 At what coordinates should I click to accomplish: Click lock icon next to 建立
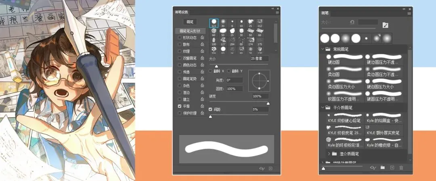point(202,99)
